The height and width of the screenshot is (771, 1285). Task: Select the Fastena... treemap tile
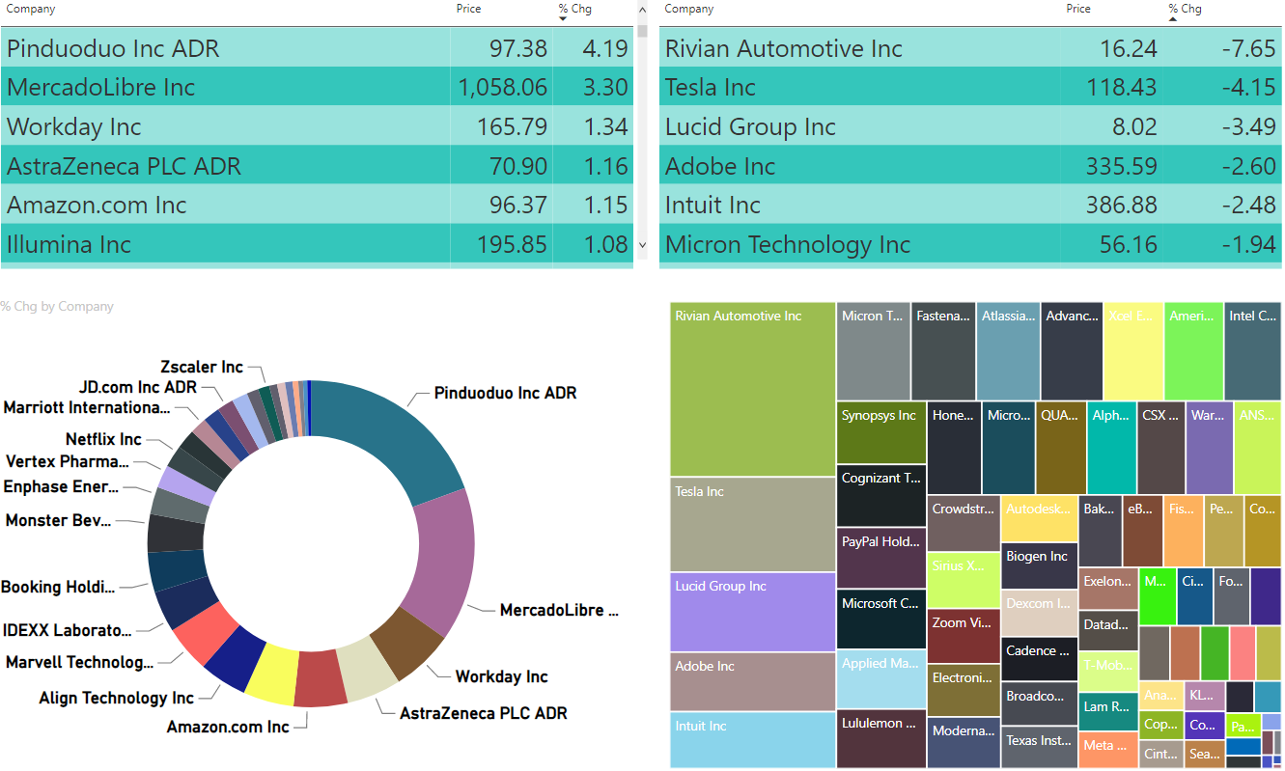click(943, 351)
